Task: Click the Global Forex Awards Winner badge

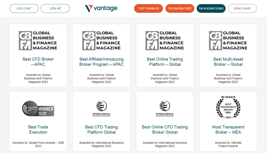Action: click(x=38, y=108)
